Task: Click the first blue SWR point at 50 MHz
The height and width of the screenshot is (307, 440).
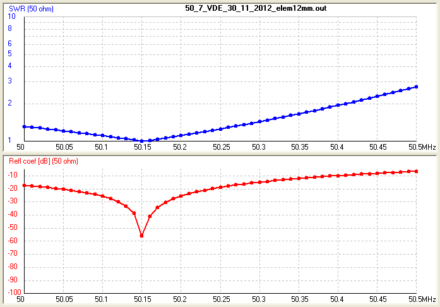Action: coord(24,126)
